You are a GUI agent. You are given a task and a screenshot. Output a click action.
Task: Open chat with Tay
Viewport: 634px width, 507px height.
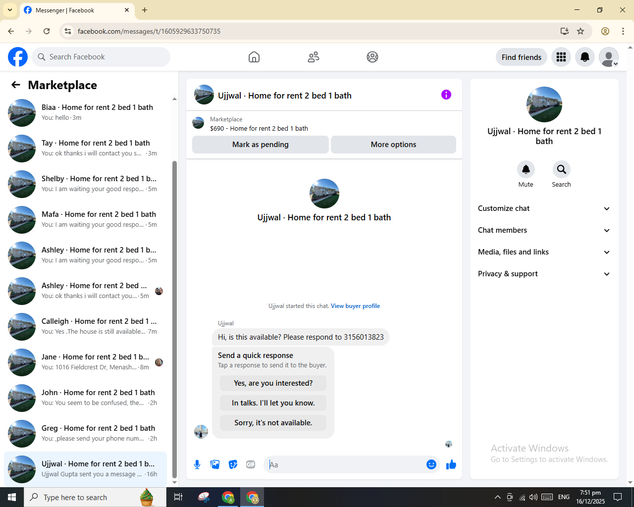click(x=85, y=149)
